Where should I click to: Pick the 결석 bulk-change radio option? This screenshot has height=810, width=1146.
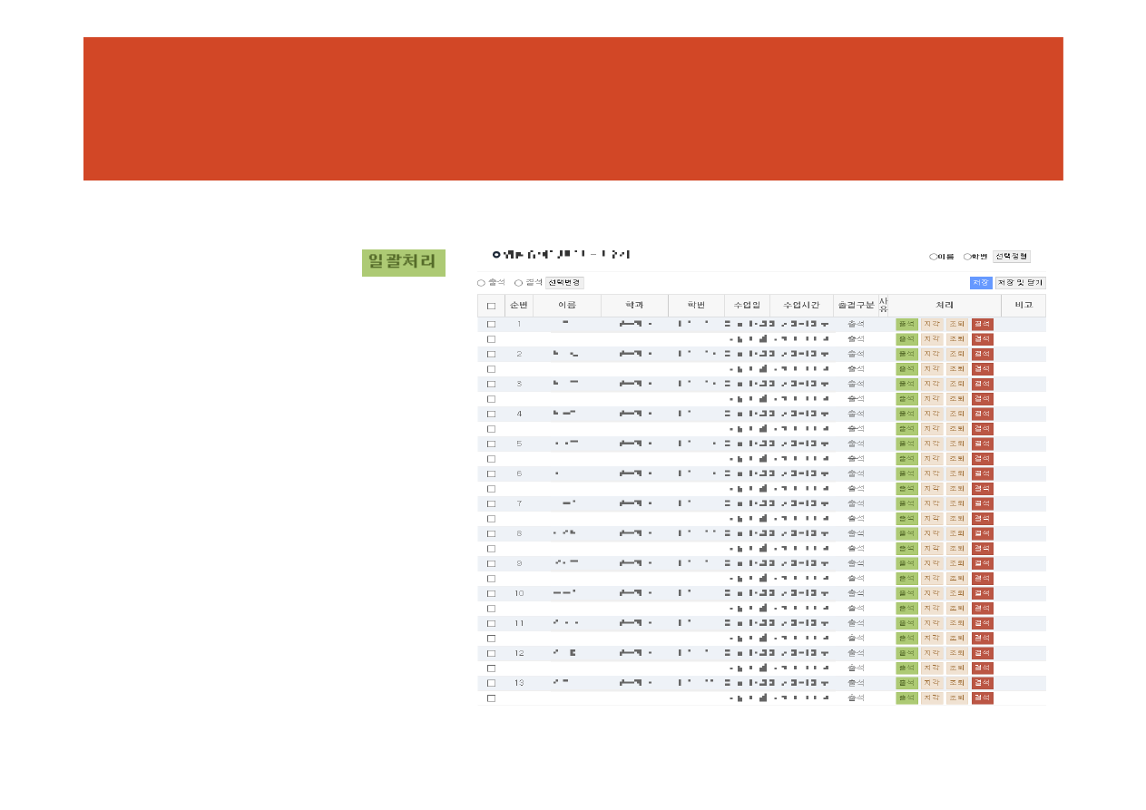[518, 283]
